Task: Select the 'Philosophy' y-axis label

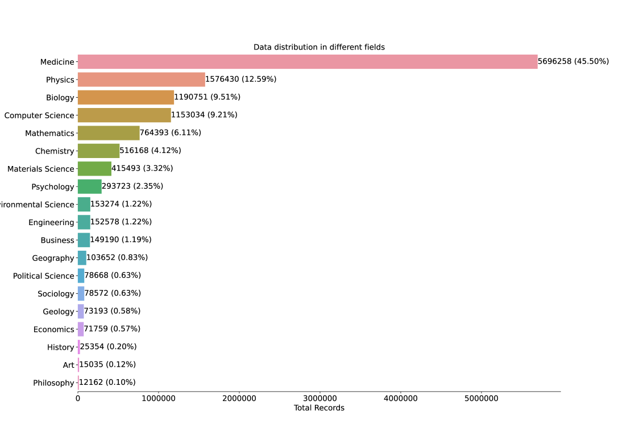Action: (x=53, y=383)
